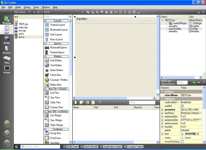Screen dimensions: 206x150
Task: Select the Push Button widget
Action: point(56,60)
